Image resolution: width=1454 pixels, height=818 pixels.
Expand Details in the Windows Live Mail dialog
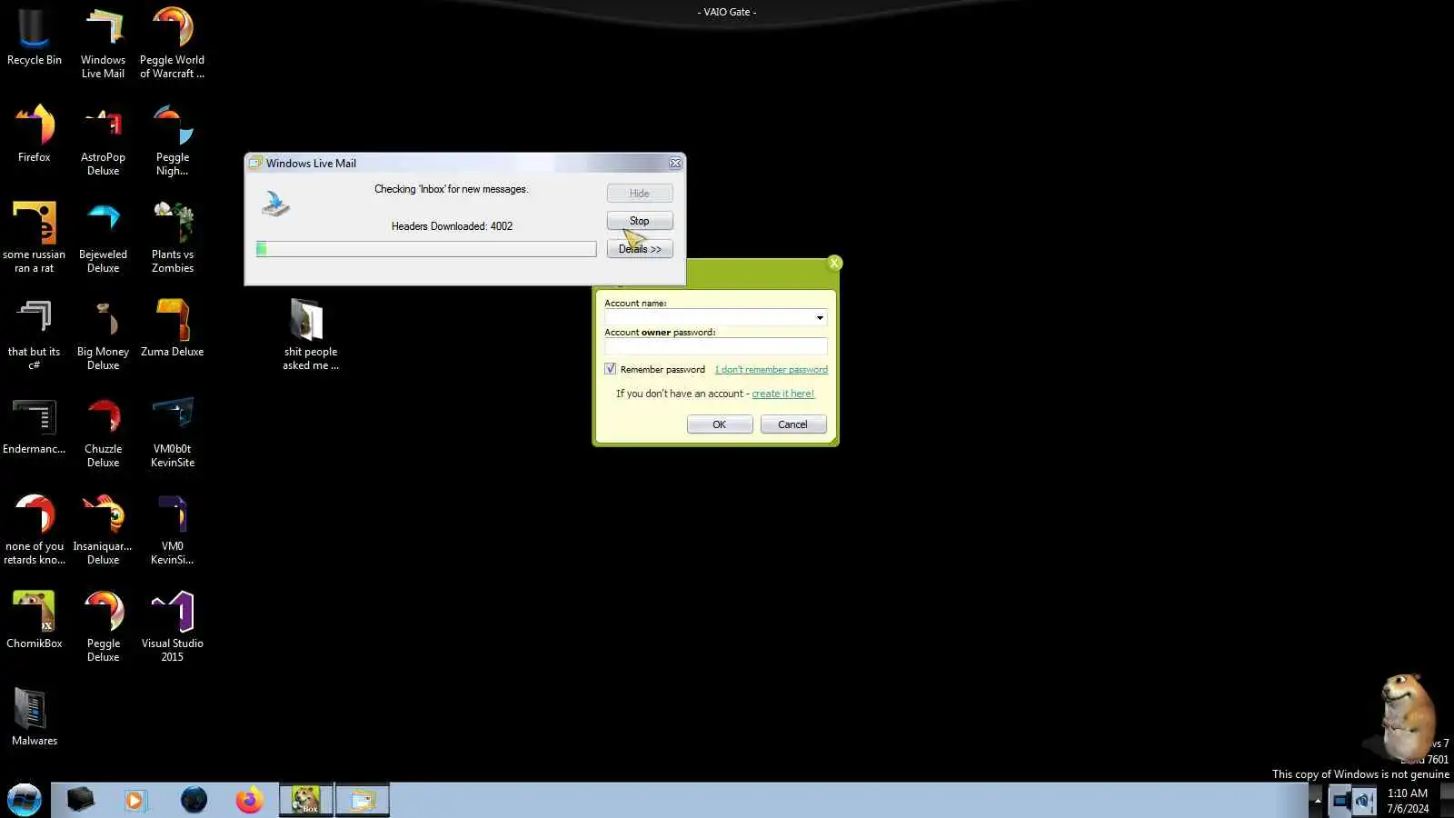(x=640, y=249)
